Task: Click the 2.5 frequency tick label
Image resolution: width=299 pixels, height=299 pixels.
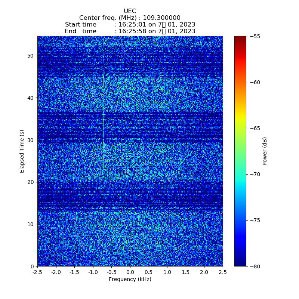Action: tap(223, 272)
